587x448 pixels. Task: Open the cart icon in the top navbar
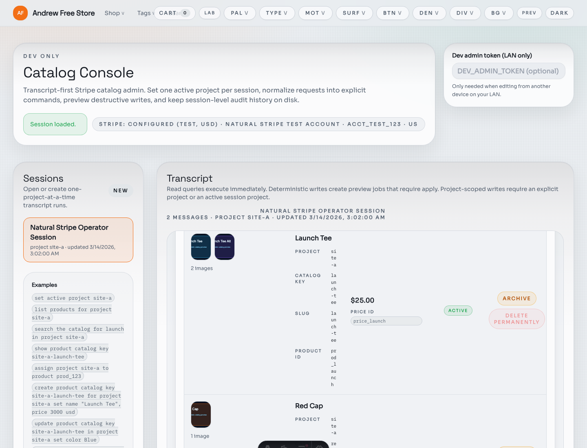pyautogui.click(x=174, y=13)
